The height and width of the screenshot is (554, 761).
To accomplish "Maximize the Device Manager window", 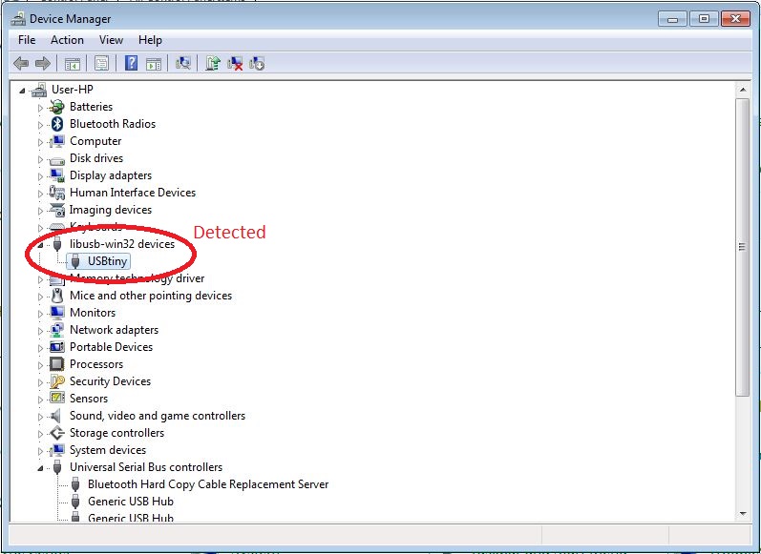I will tap(704, 19).
